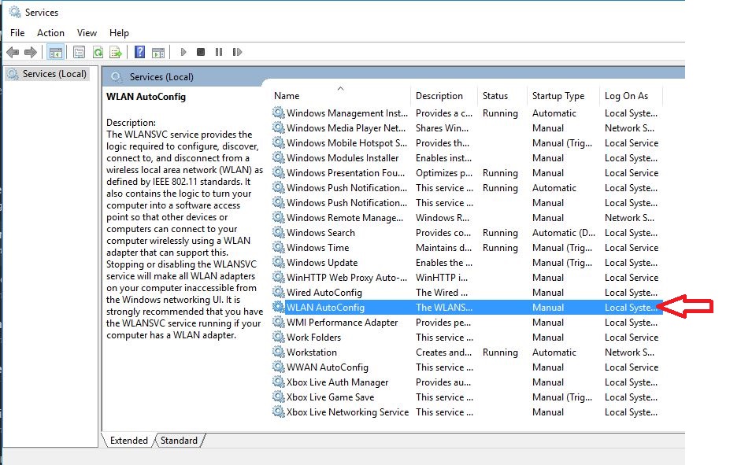The height and width of the screenshot is (465, 741).
Task: Refresh the services list
Action: click(x=98, y=52)
